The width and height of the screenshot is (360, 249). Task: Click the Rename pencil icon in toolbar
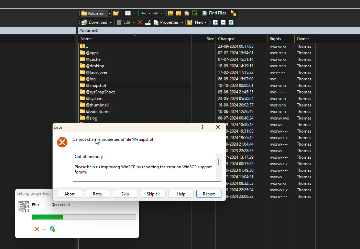pos(148,22)
